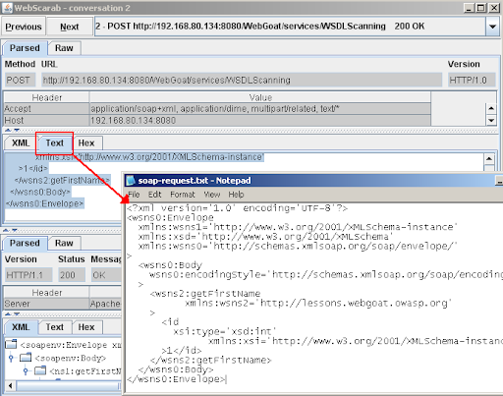Viewport: 503px width, 396px height.
Task: Click the 192.168.80.134:8080 Host value cell
Action: coord(260,120)
